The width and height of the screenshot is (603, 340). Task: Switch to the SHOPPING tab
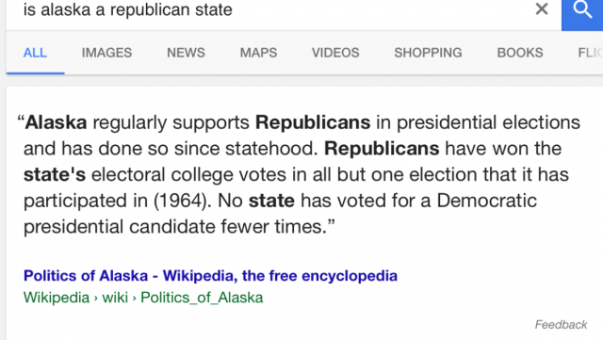[x=428, y=53]
